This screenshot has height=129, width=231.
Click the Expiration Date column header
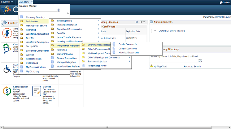click(x=133, y=32)
